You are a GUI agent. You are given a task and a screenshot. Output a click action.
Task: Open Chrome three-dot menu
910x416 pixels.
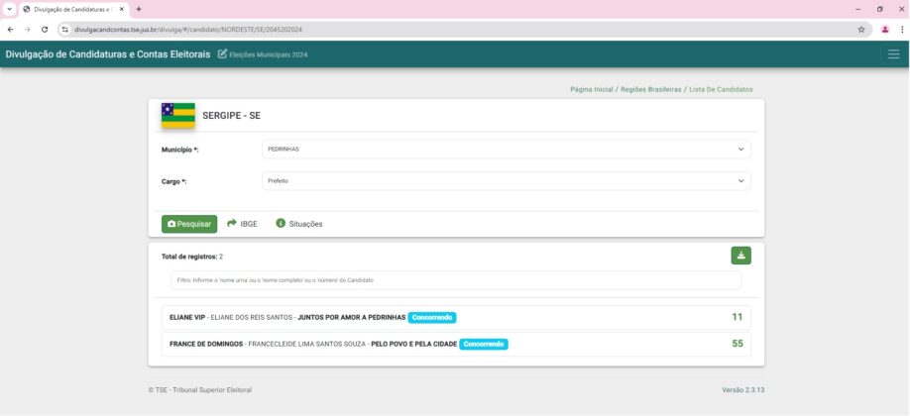coord(902,29)
